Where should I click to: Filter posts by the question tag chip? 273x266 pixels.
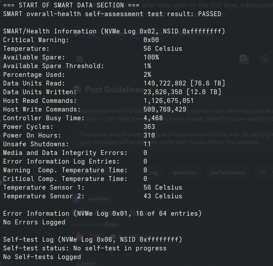[x=184, y=172]
